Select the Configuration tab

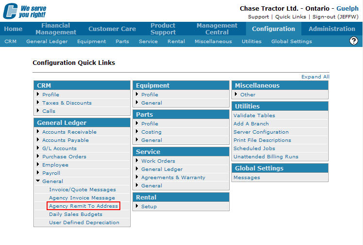(x=273, y=29)
